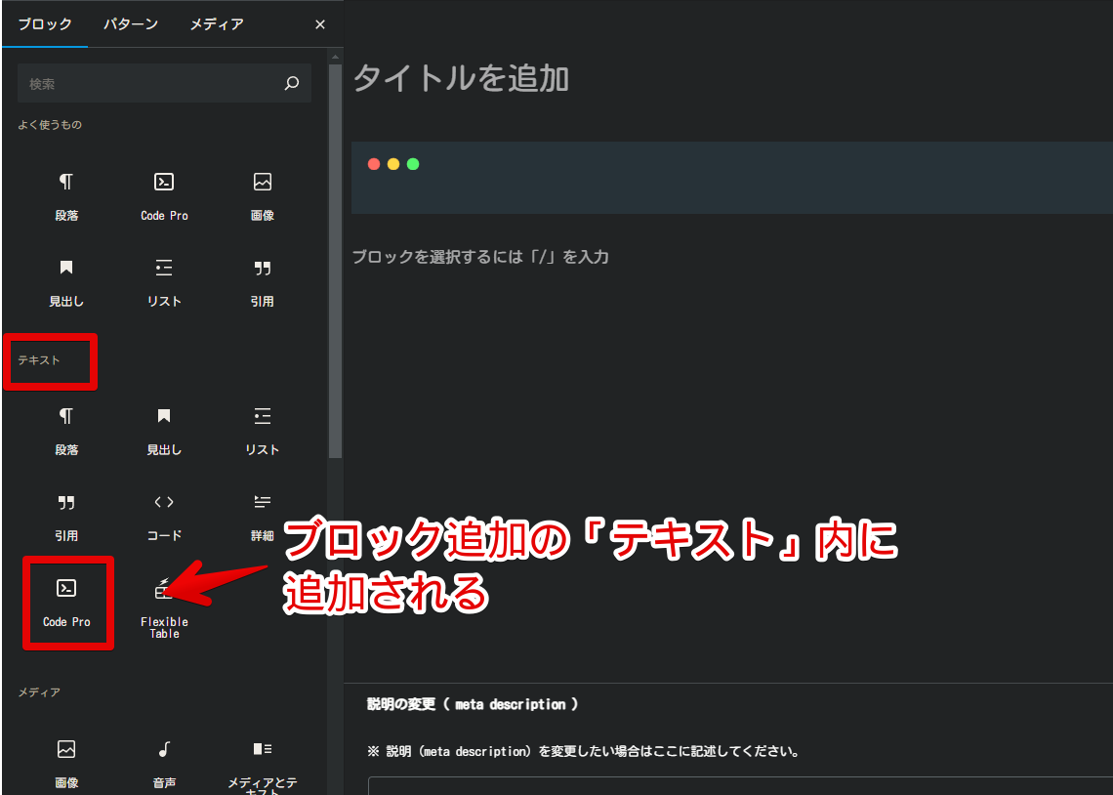Click the 検索 block search field
This screenshot has height=795, width=1113.
pyautogui.click(x=164, y=84)
